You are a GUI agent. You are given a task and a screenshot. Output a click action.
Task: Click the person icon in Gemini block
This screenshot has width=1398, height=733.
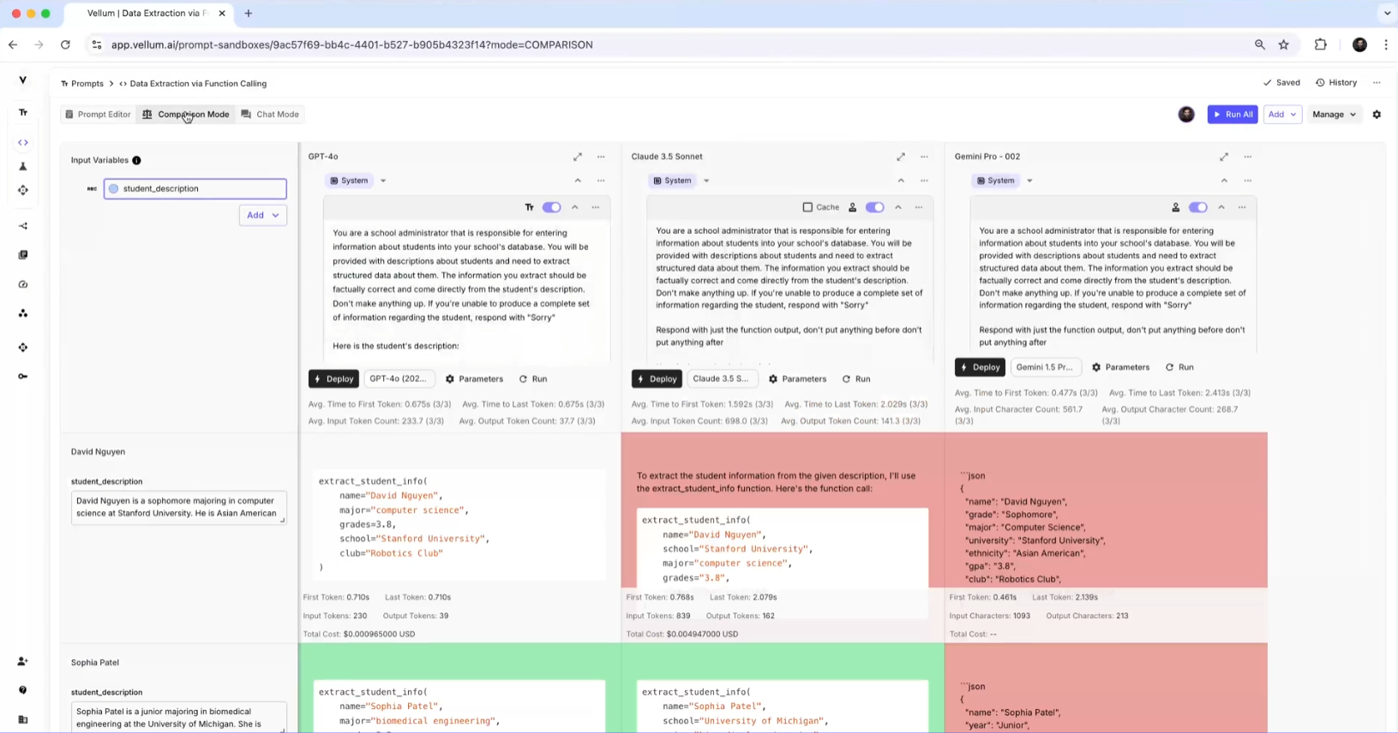coord(1175,207)
